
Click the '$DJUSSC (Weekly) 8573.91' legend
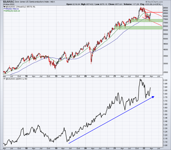tap(21, 7)
